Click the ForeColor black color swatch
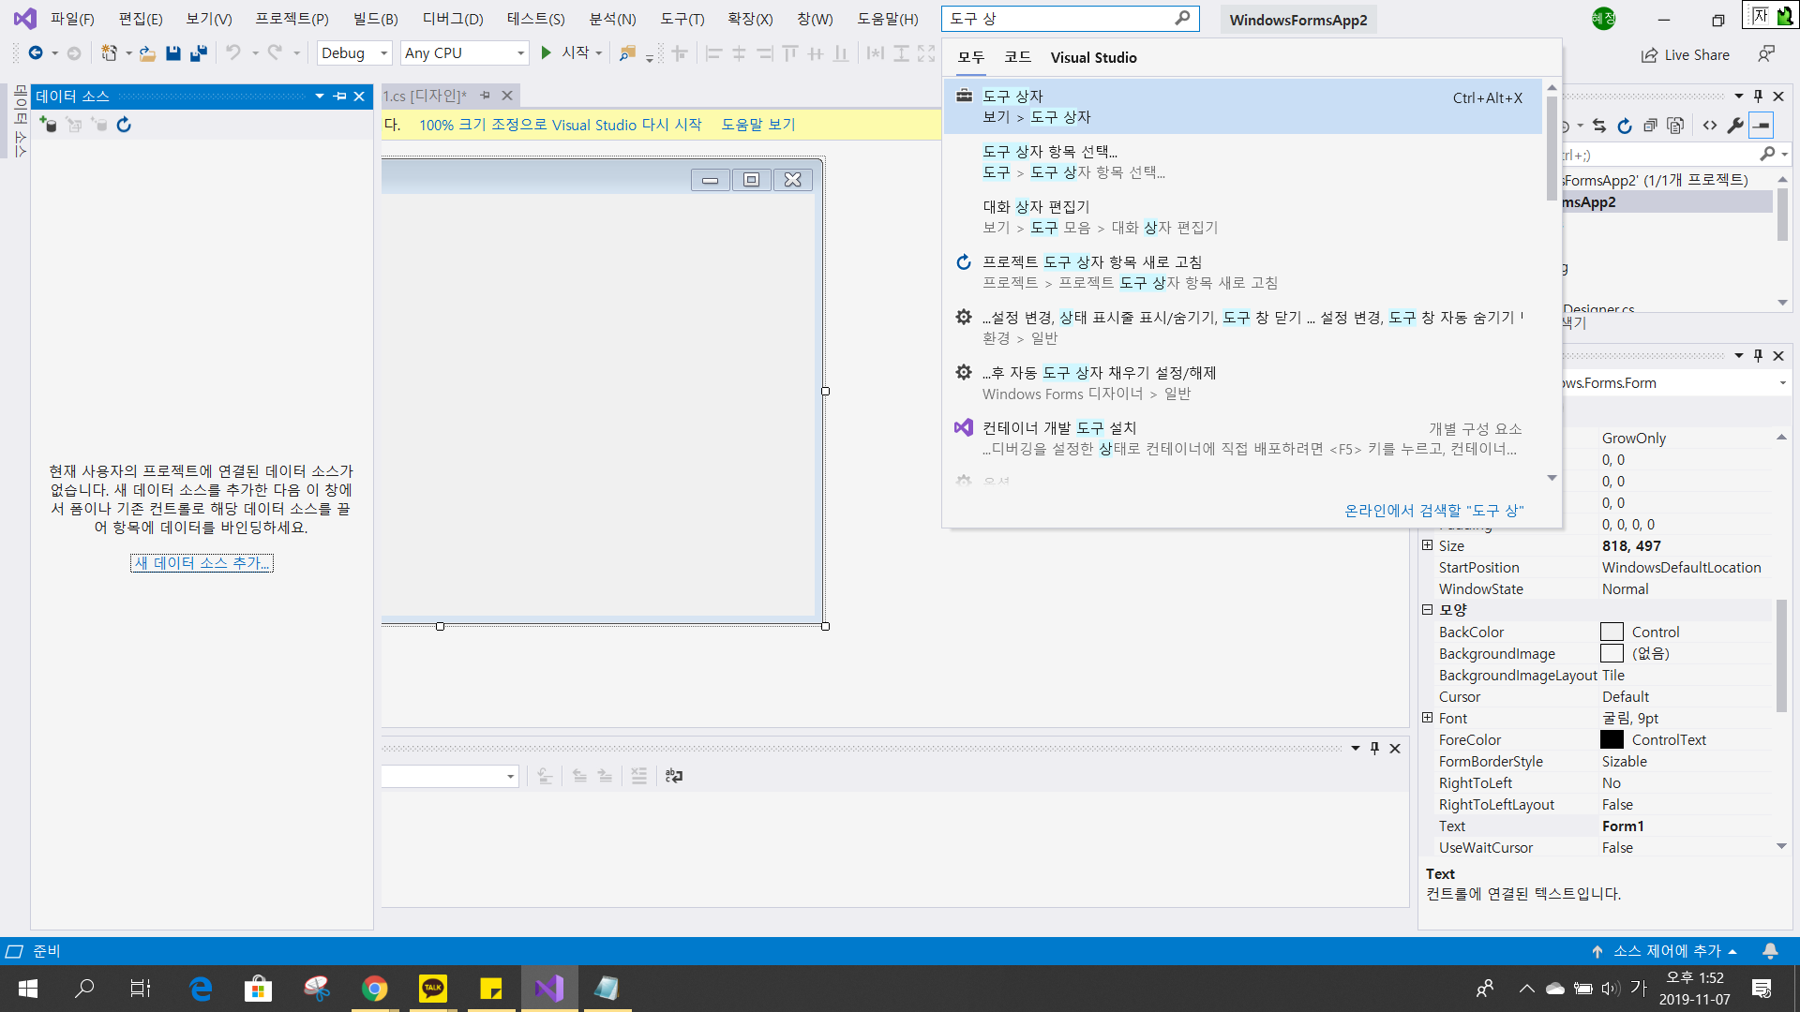The width and height of the screenshot is (1800, 1012). [1612, 740]
